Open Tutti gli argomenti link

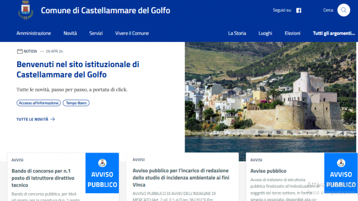click(x=334, y=34)
